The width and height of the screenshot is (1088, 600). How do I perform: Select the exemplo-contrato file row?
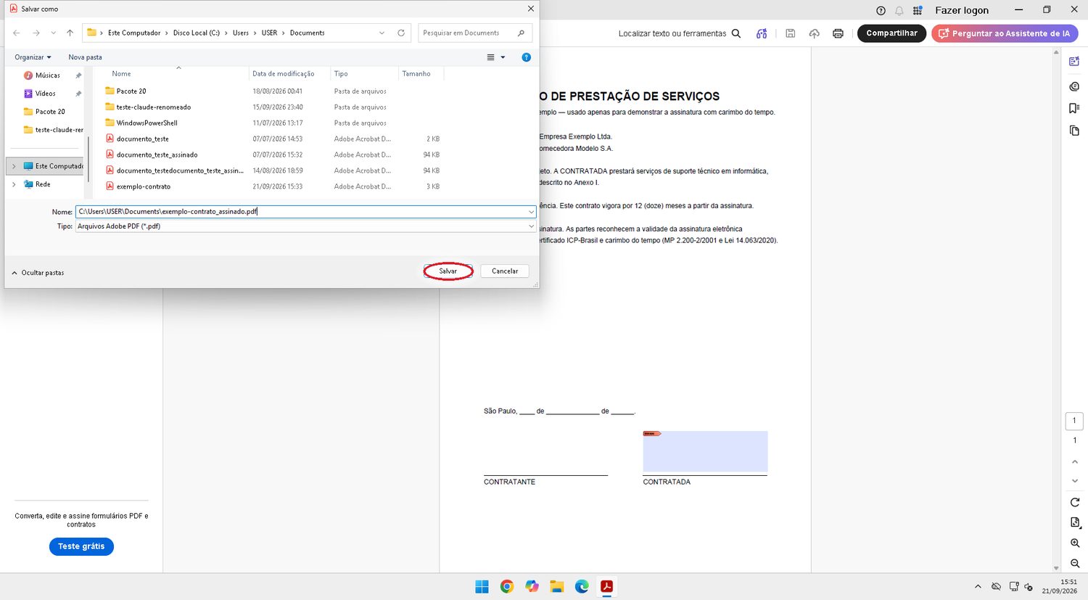point(272,186)
